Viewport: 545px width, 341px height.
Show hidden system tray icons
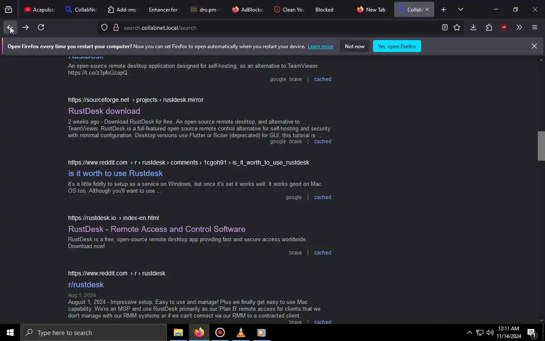(469, 332)
